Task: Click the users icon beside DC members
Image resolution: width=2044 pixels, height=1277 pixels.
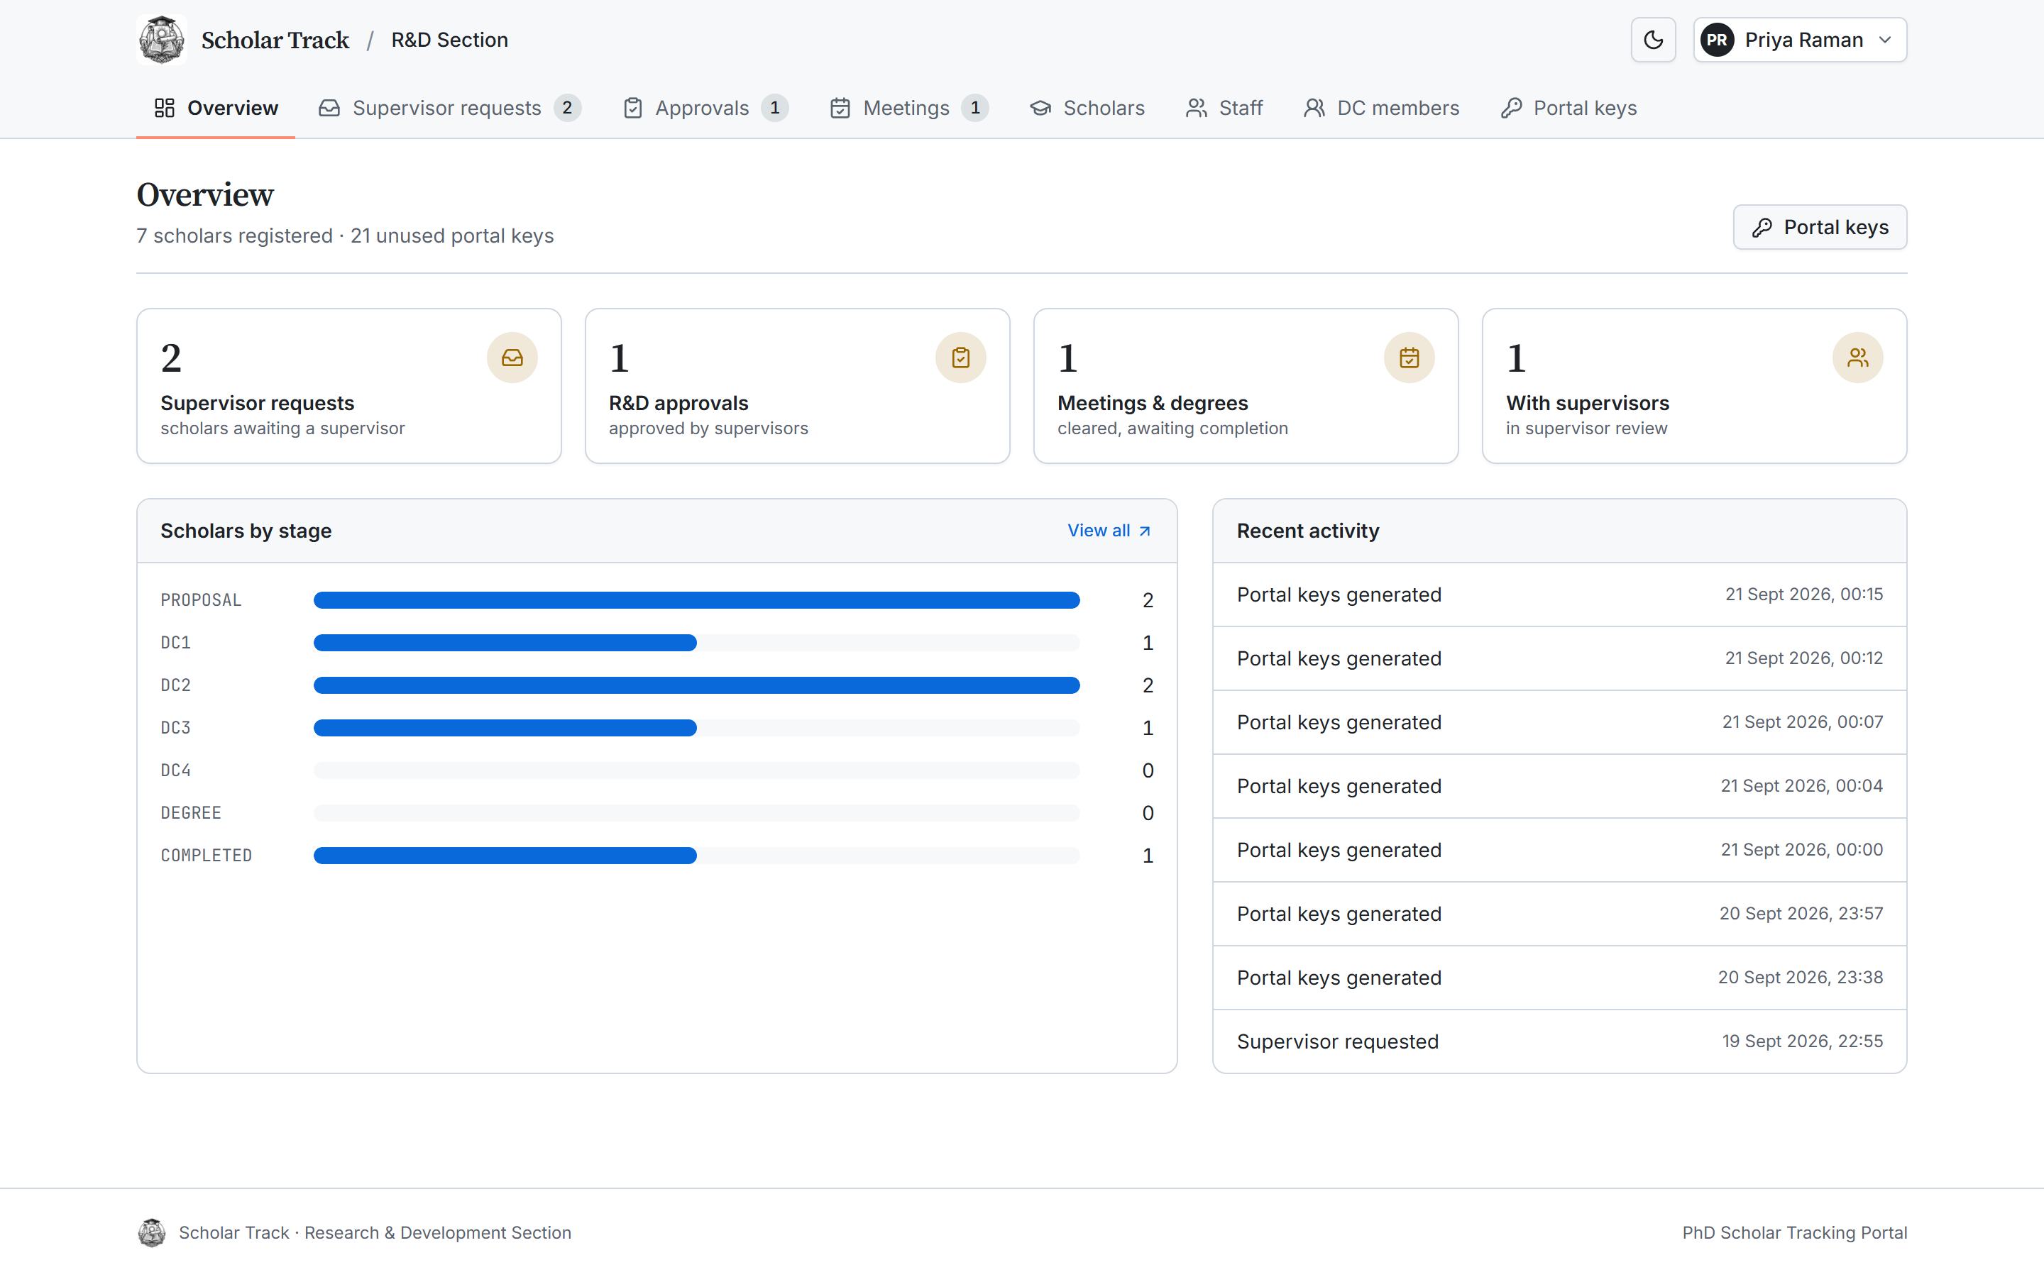Action: click(1314, 108)
